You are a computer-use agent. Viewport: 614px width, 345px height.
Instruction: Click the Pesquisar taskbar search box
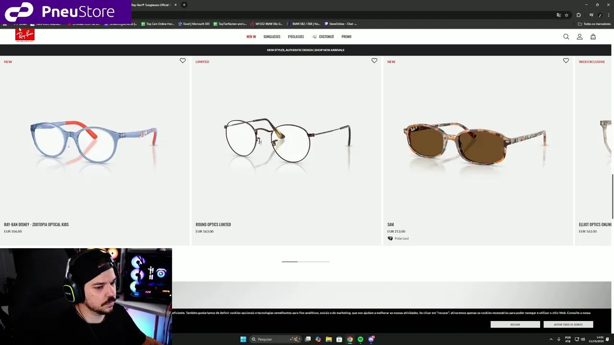(x=275, y=339)
